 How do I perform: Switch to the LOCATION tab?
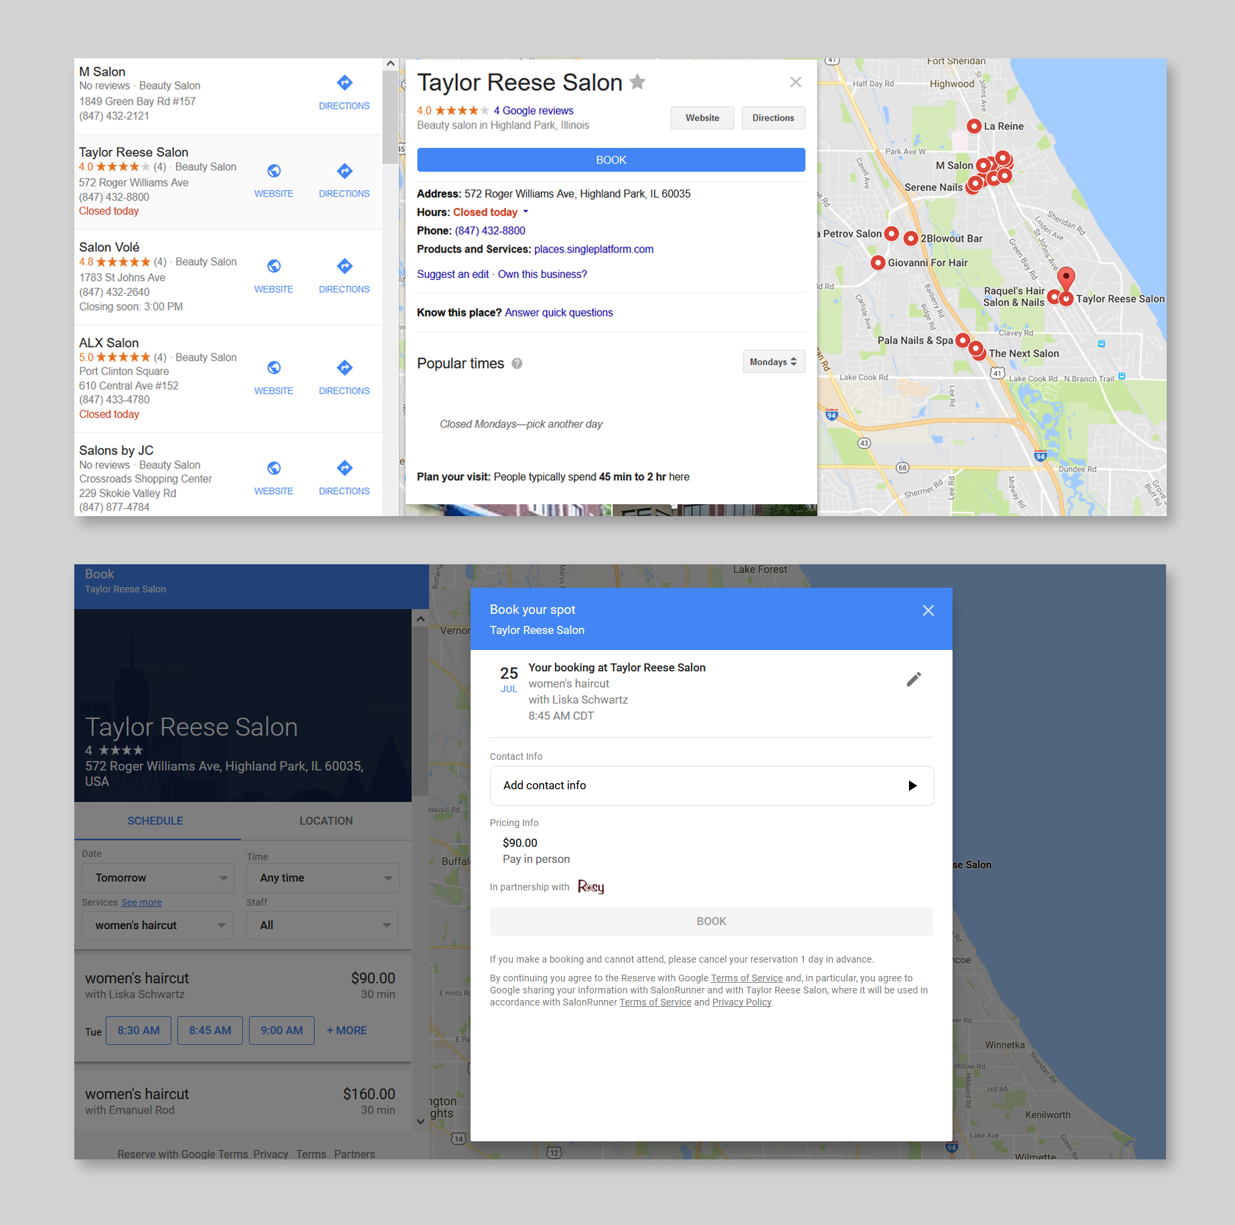tap(326, 821)
